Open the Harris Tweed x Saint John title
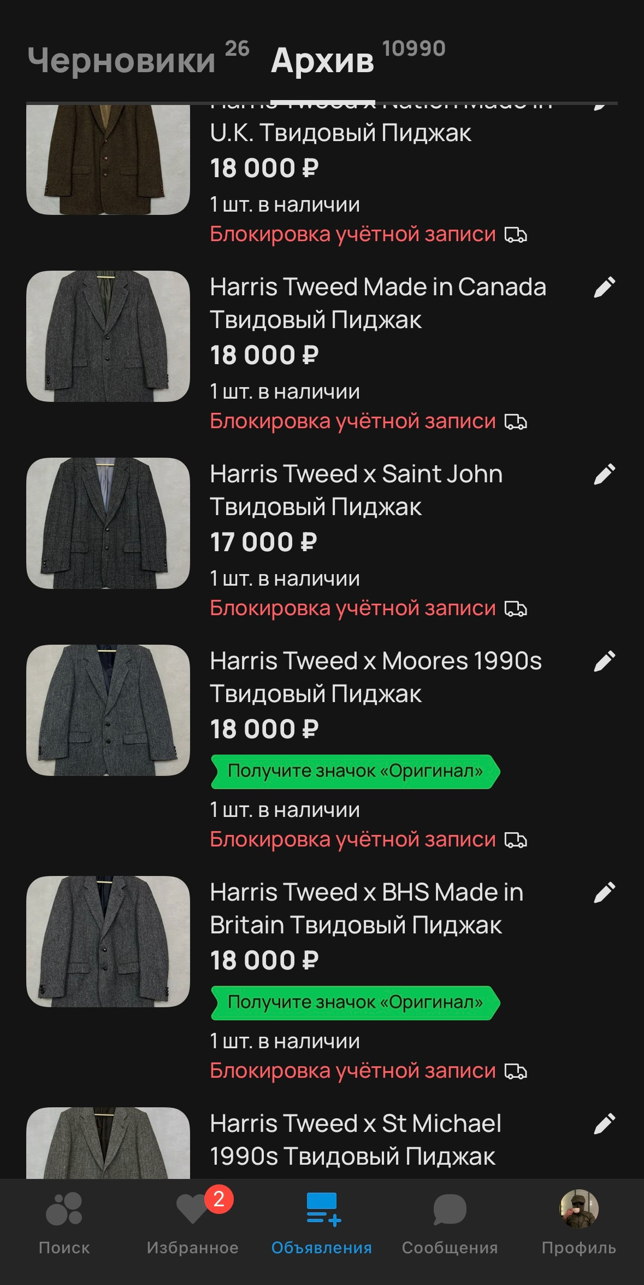This screenshot has width=644, height=1285. point(356,490)
